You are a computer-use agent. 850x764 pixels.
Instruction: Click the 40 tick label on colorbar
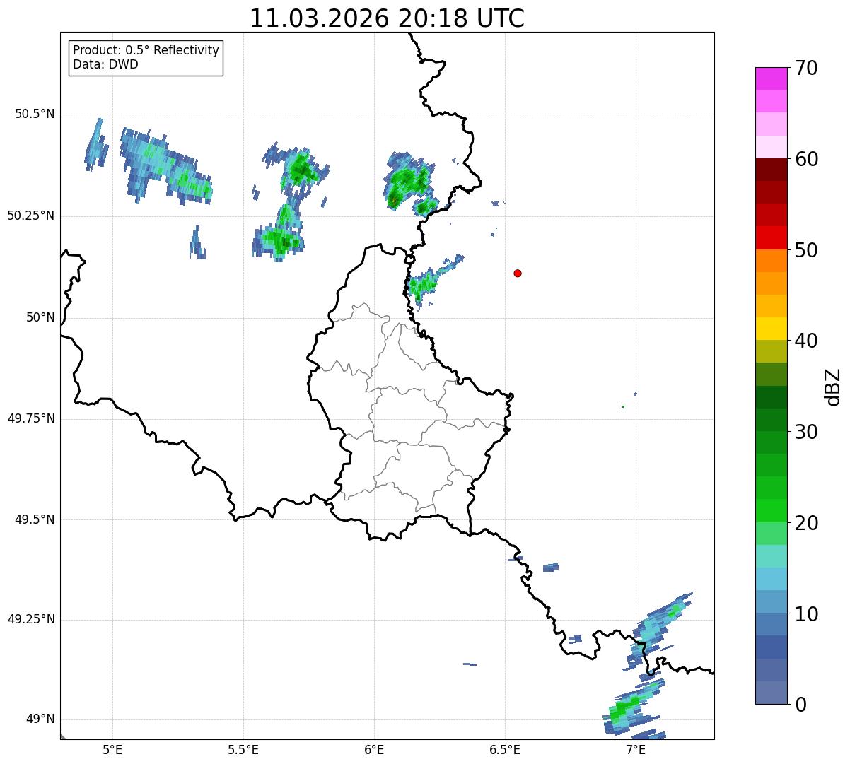click(806, 341)
